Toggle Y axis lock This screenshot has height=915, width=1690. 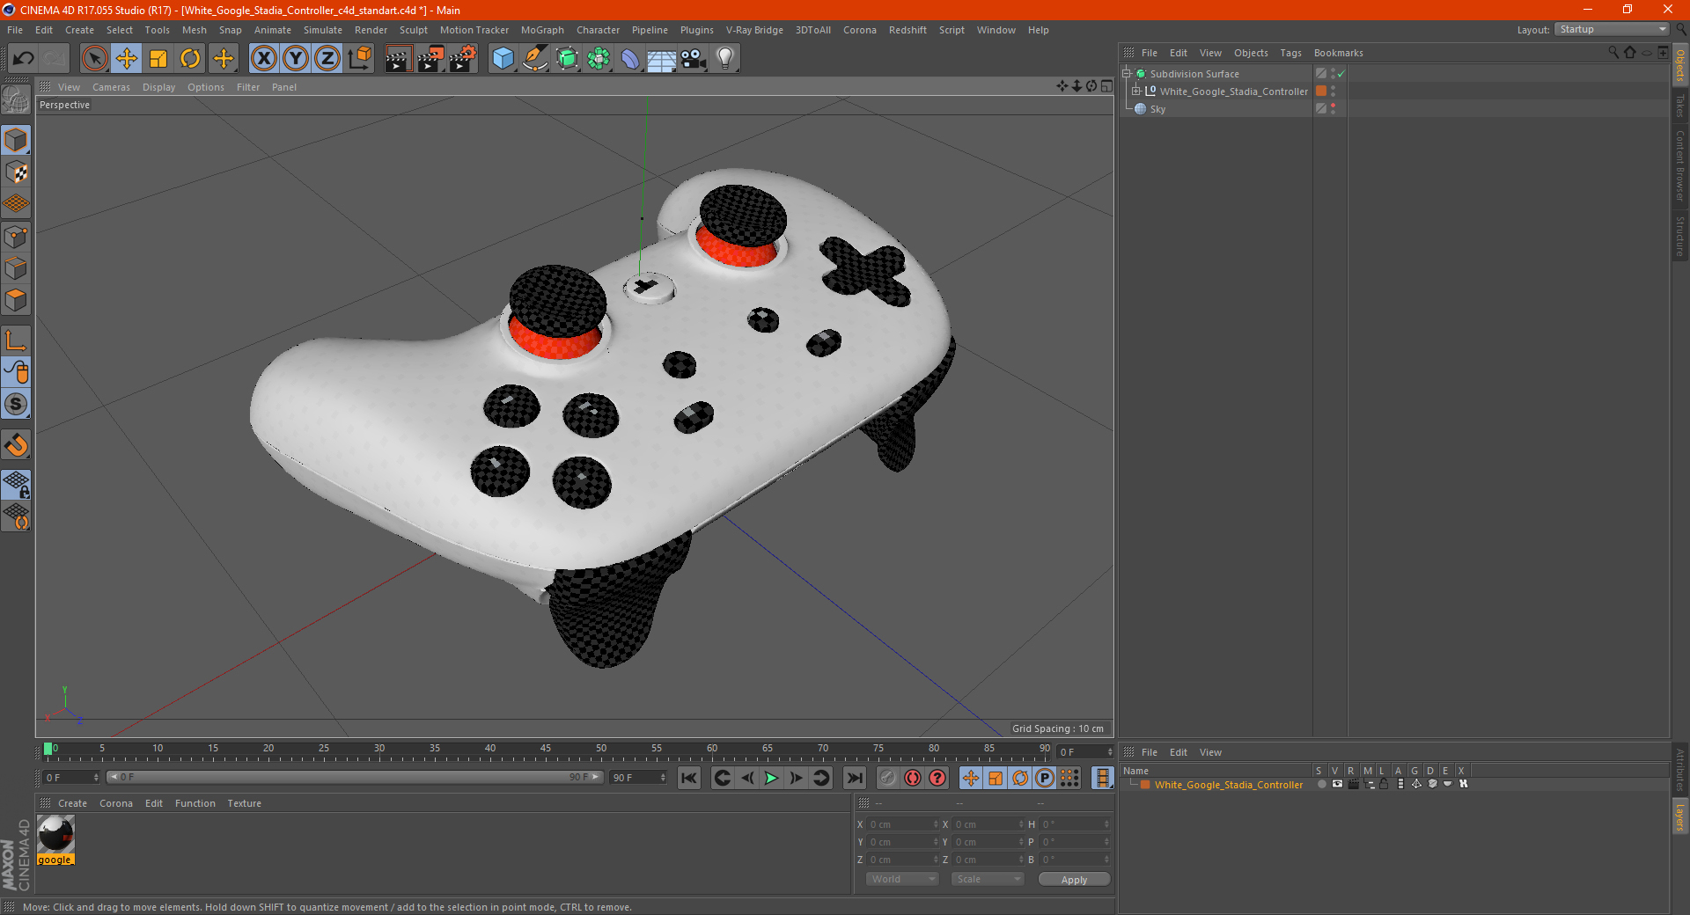296,59
